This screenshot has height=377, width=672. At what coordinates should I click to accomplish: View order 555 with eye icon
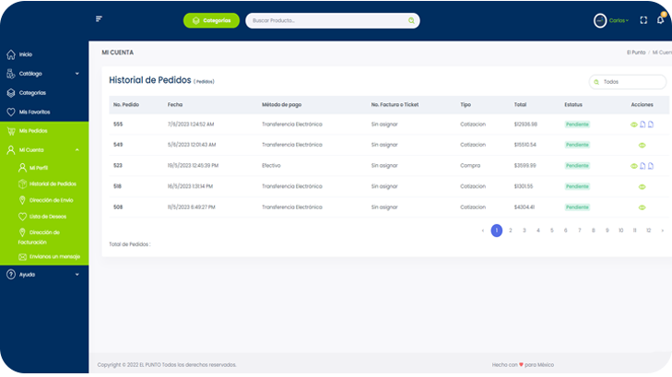[634, 124]
